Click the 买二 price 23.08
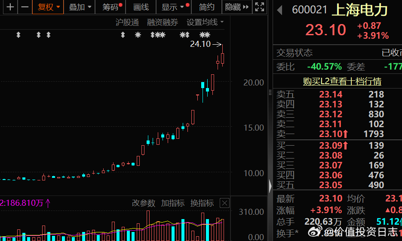The image size is (402, 241). coord(331,156)
